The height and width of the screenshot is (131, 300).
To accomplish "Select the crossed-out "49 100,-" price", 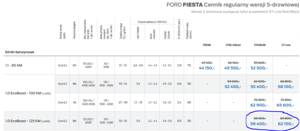I will point(207,62).
